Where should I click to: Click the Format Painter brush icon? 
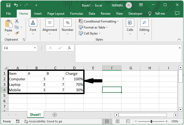[x=17, y=33]
